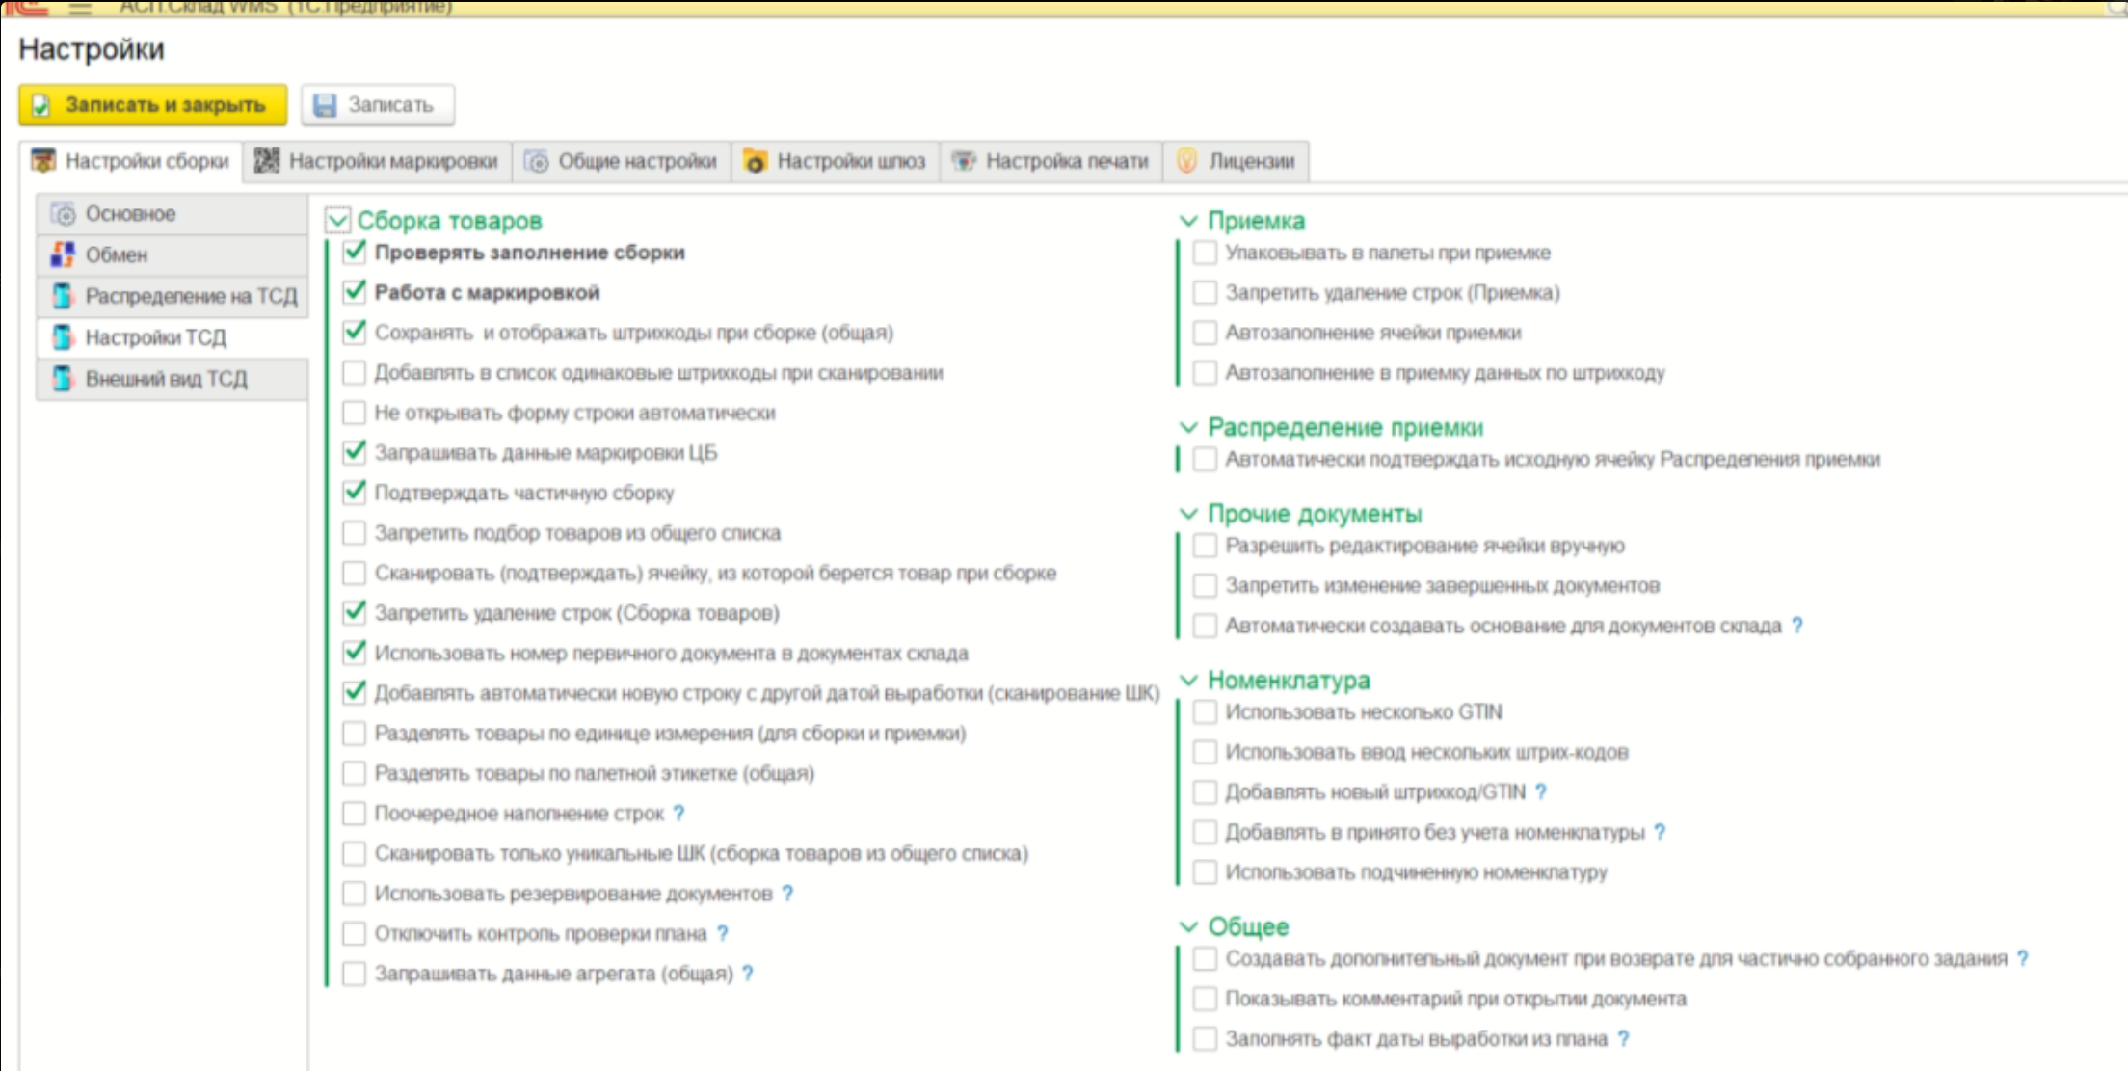
Task: Click the device icon beside Внешний вид ТСД
Action: click(x=64, y=379)
